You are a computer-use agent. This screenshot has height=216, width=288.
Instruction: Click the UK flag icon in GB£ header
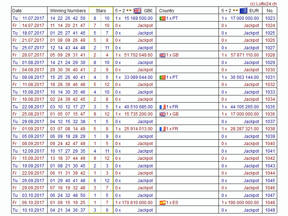coord(137,11)
